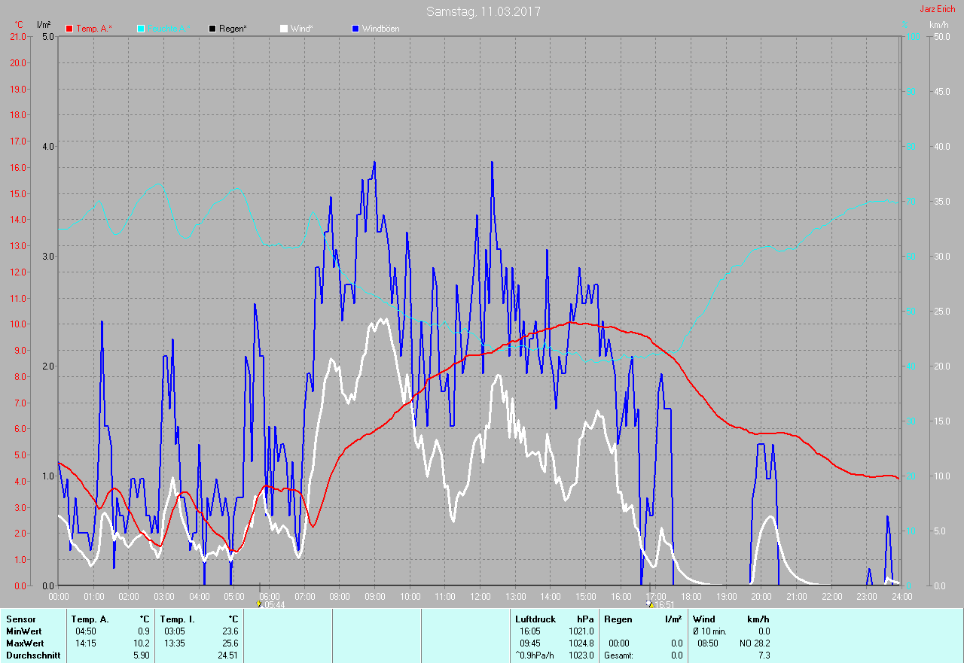Click the Jarz Erich author text
Screen dimensions: 964x663
938,9
